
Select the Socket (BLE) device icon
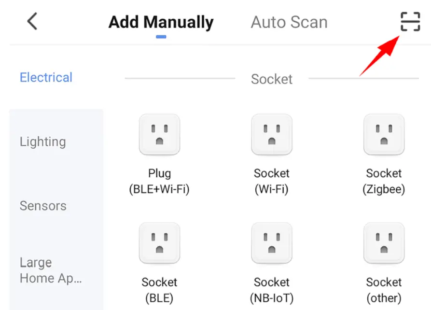[159, 243]
